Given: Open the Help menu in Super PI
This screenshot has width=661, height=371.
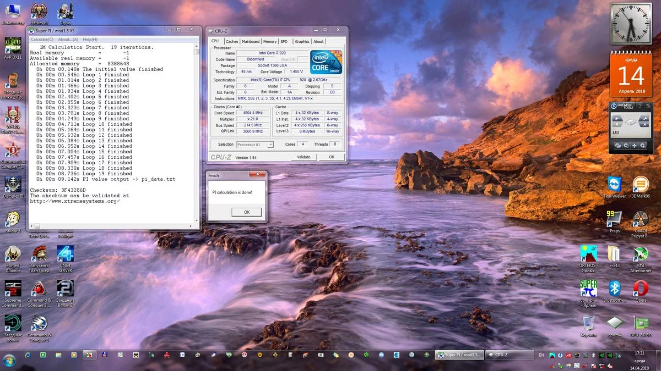Looking at the screenshot, I should tap(90, 40).
